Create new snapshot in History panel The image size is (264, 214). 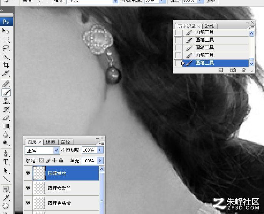pos(233,70)
